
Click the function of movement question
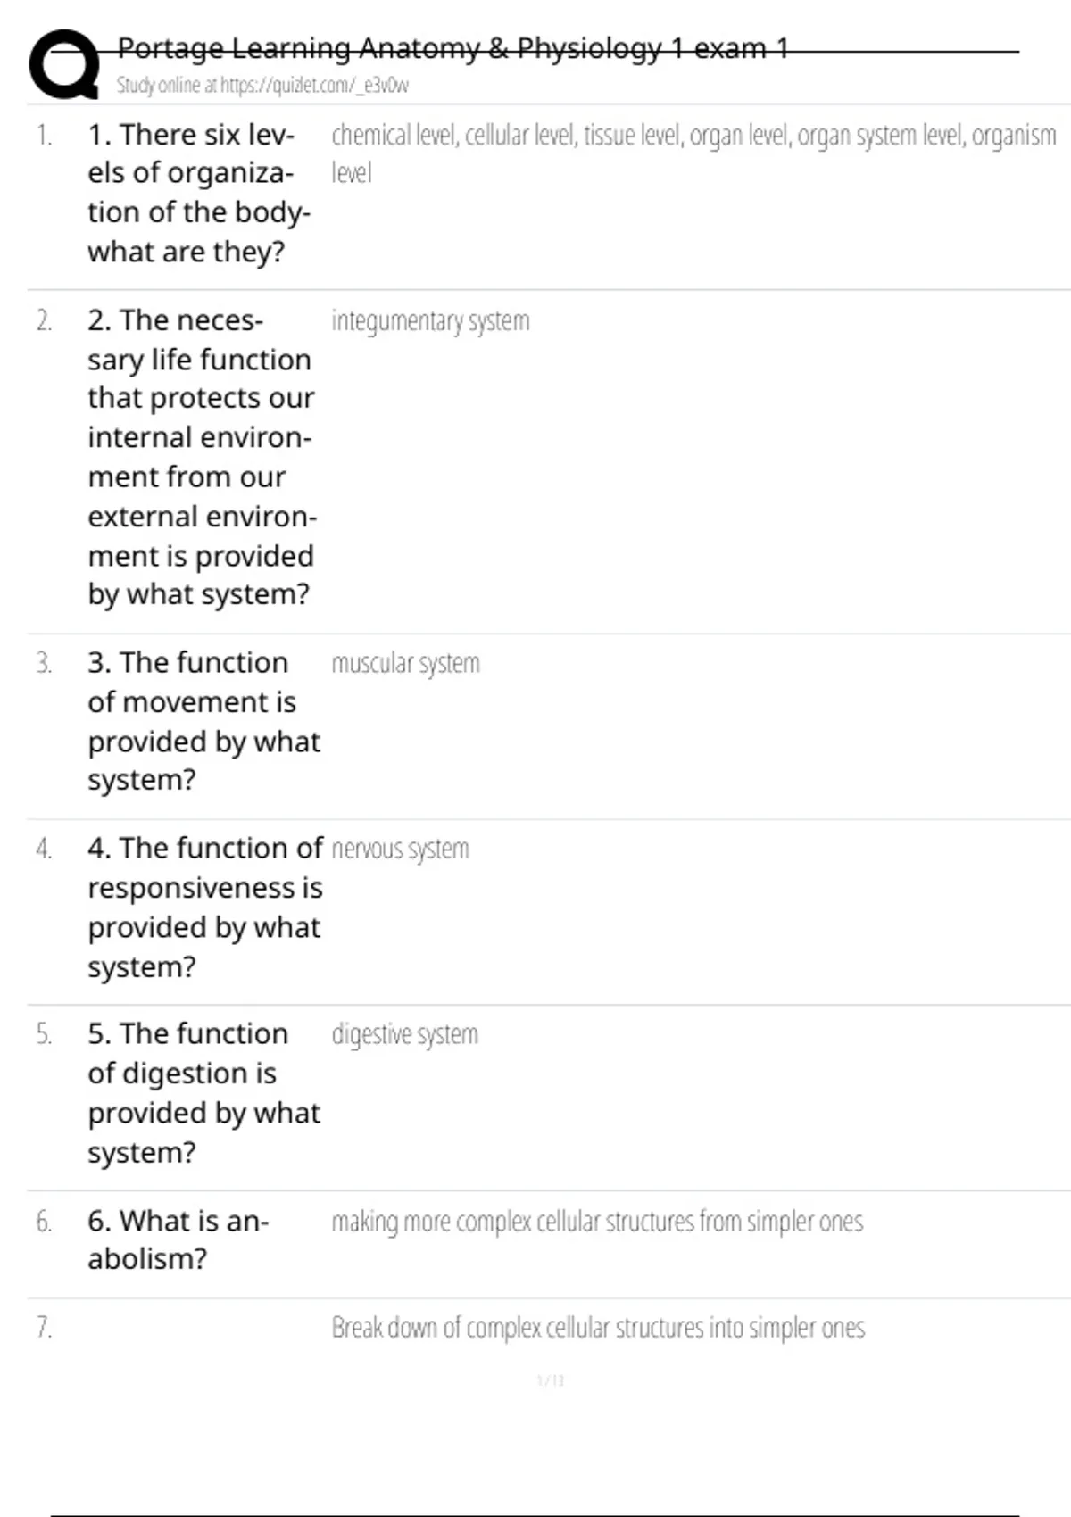point(203,721)
